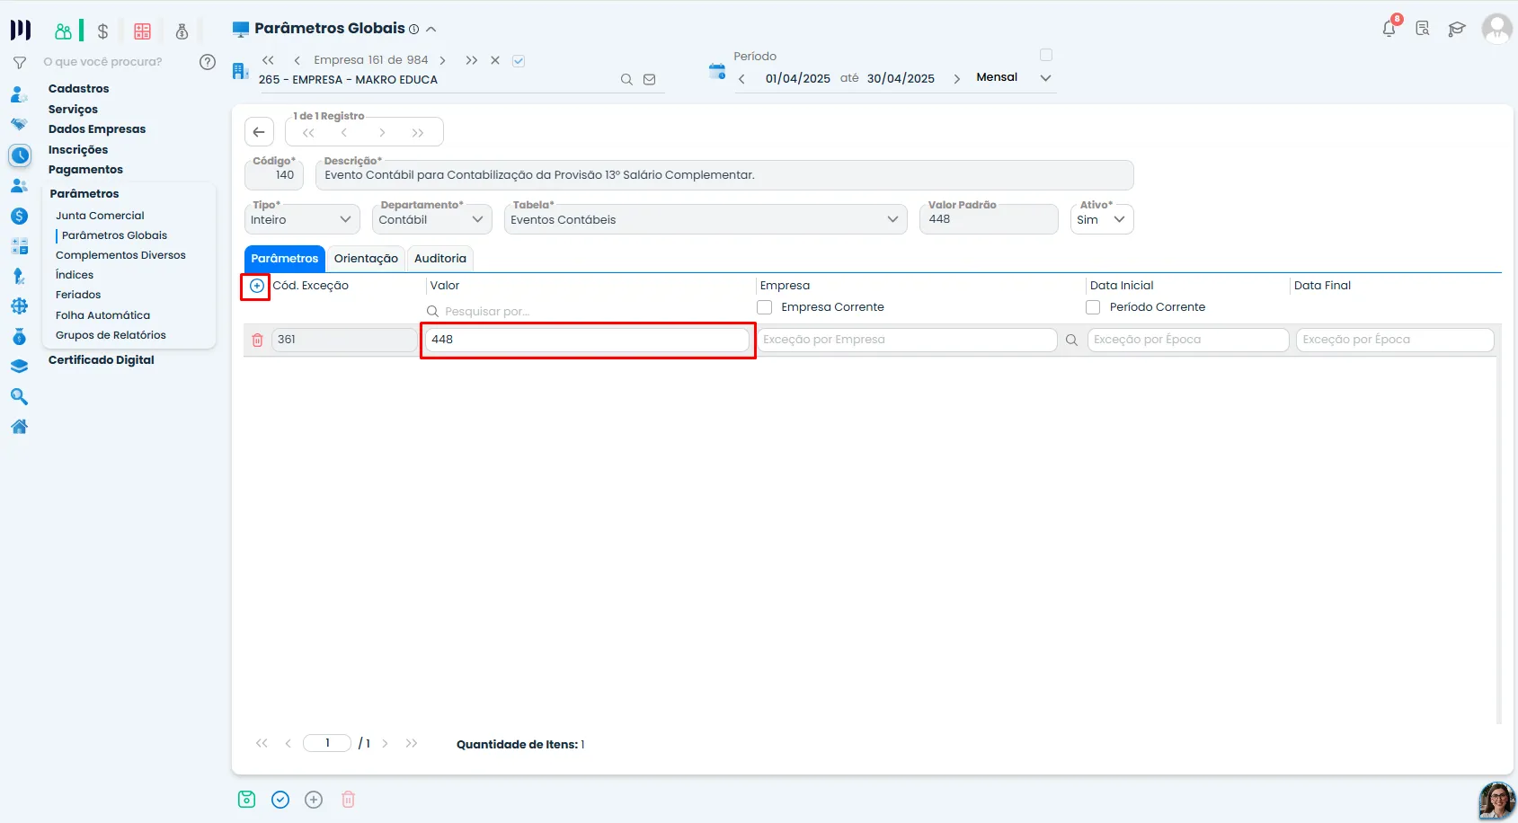Toggle the Período Corrente checkbox
1518x823 pixels.
tap(1093, 307)
